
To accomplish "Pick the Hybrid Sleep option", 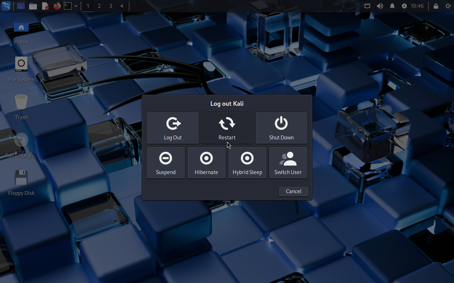I will tap(247, 163).
